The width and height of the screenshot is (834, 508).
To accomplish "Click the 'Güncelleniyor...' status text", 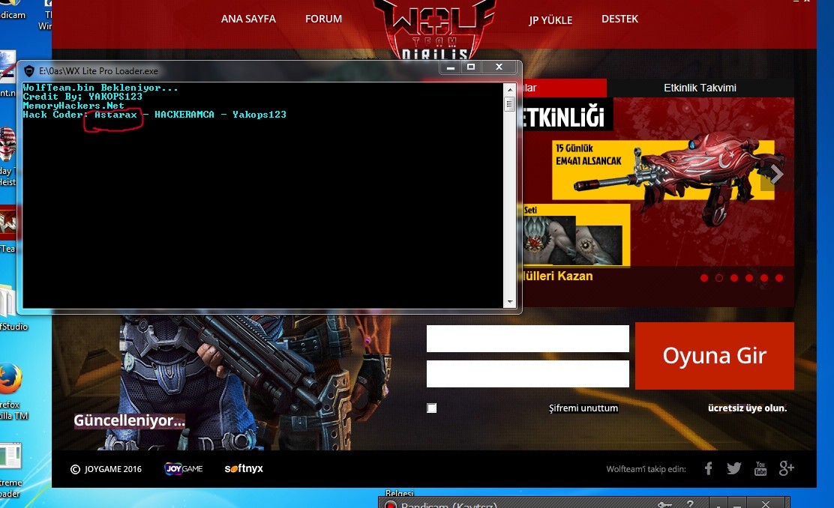I will point(129,421).
